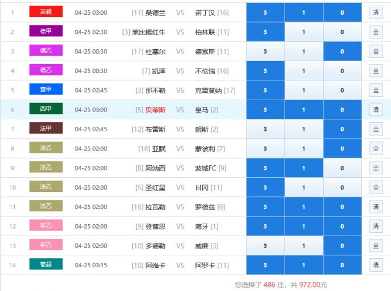Click the pink 荷乙 tag in row 12

pyautogui.click(x=46, y=226)
